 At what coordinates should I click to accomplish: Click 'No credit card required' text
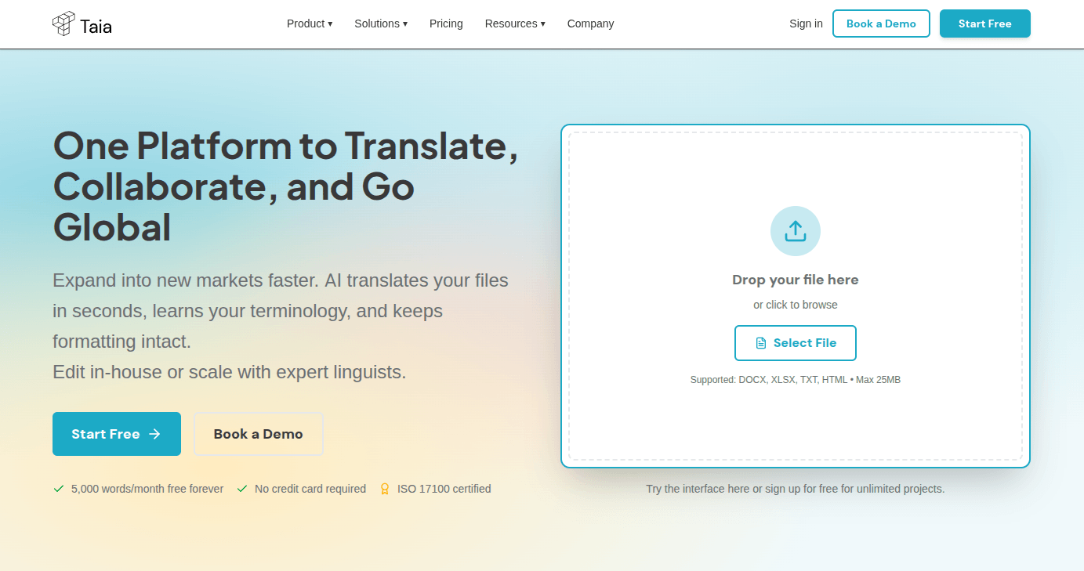[310, 489]
